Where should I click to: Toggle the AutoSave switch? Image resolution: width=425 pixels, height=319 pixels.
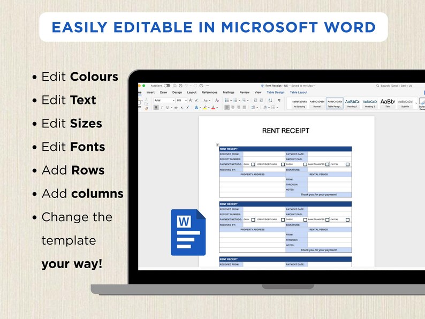point(167,86)
